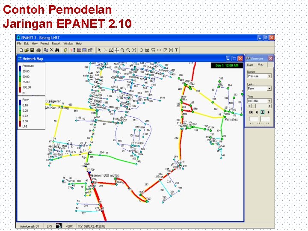
Task: Activate the Pan tool with crossed arrows
Action: pos(116,50)
